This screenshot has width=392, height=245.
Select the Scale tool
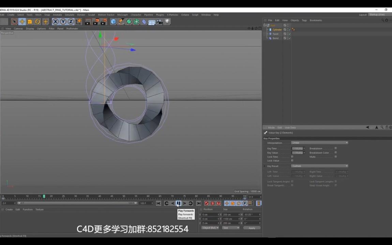29,22
